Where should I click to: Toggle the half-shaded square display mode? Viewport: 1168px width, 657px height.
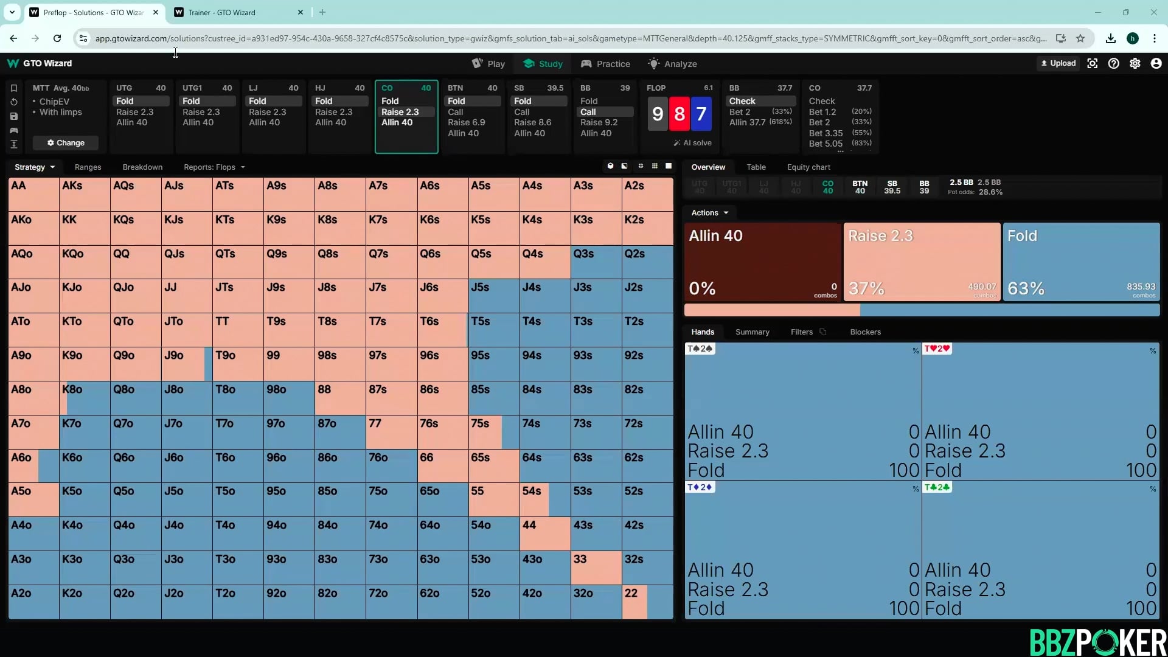[624, 166]
